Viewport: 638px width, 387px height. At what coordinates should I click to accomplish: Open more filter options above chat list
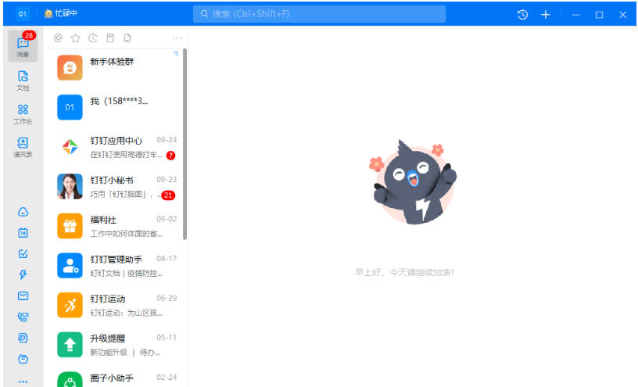point(177,38)
